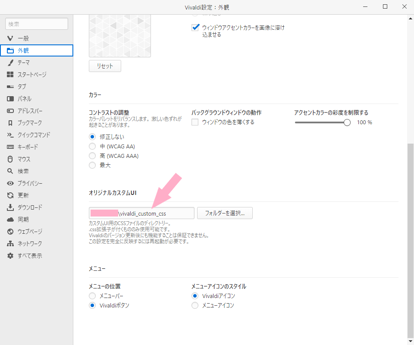Viewport: 414px width, 345px height.
Task: Select the ダウンロード download icon
Action: (x=10, y=207)
